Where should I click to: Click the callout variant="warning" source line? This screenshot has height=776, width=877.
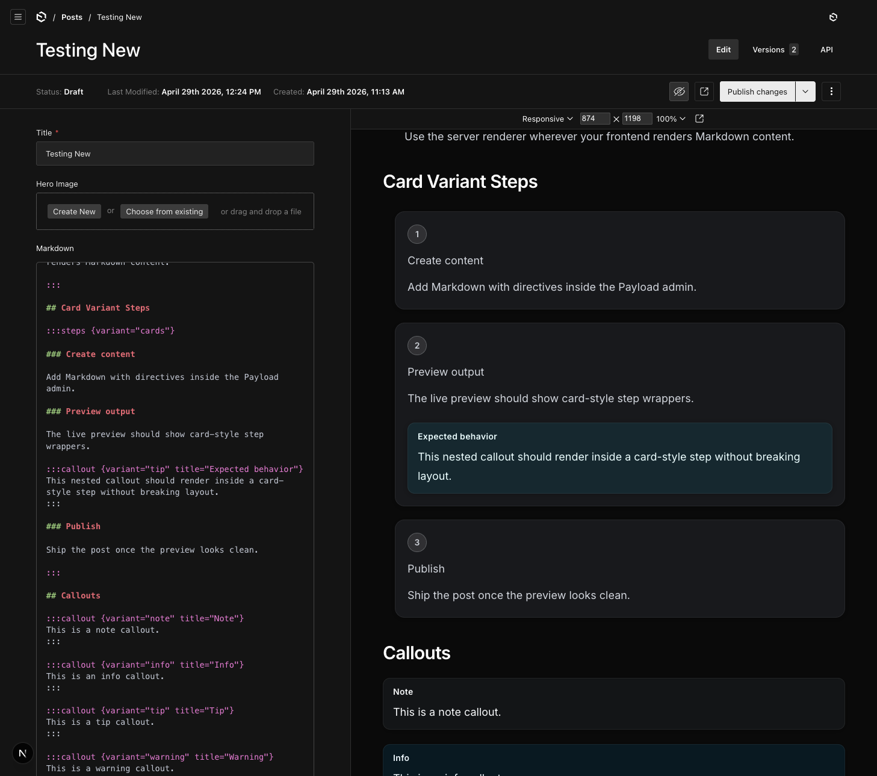point(160,757)
